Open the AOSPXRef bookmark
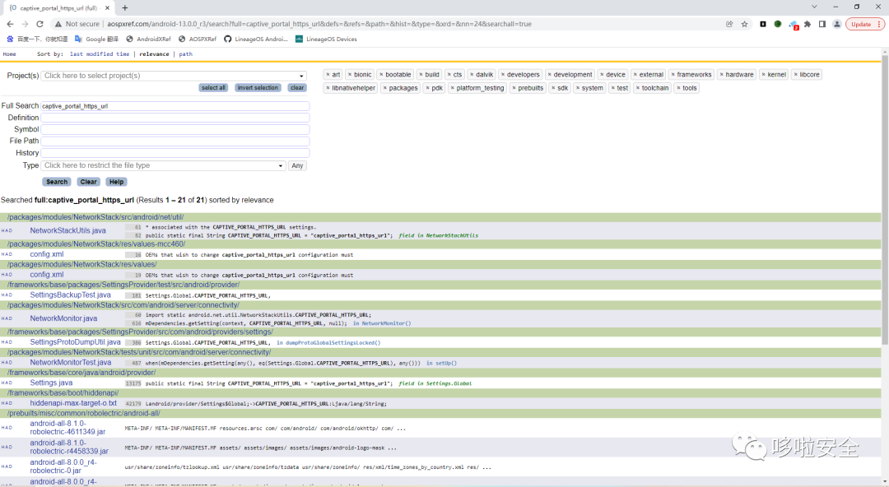This screenshot has height=487, width=889. (x=198, y=39)
